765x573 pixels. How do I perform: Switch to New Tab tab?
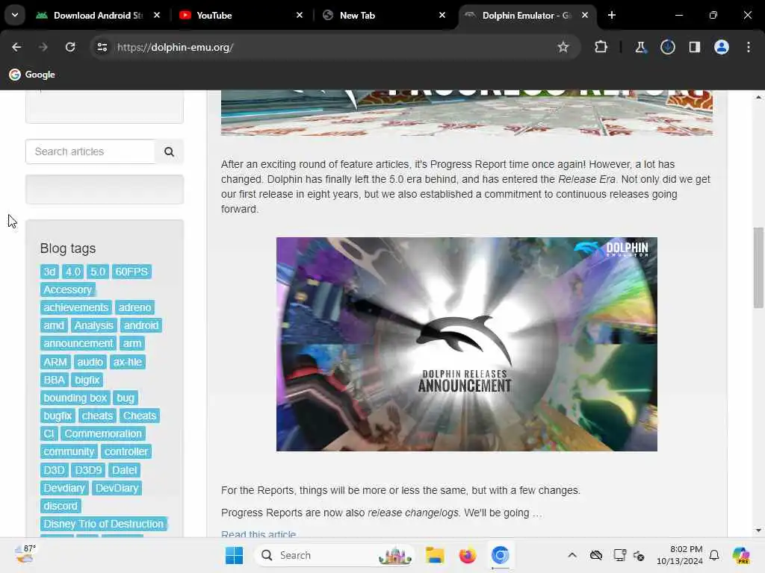[x=383, y=15]
